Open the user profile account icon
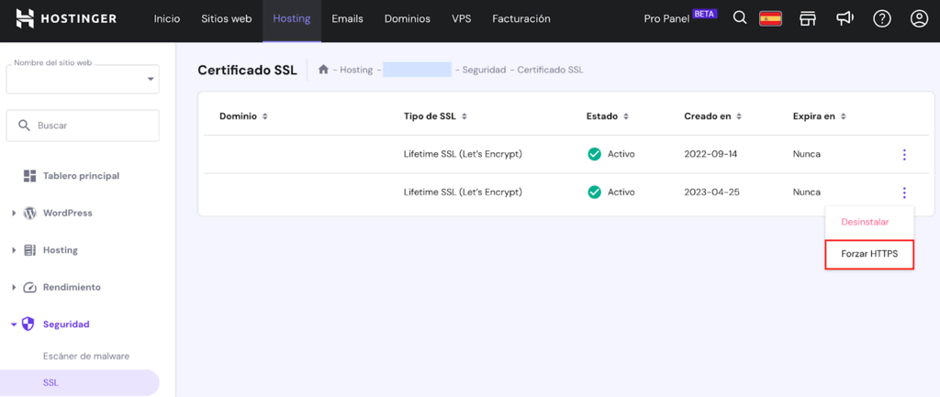This screenshot has width=940, height=397. (x=919, y=18)
